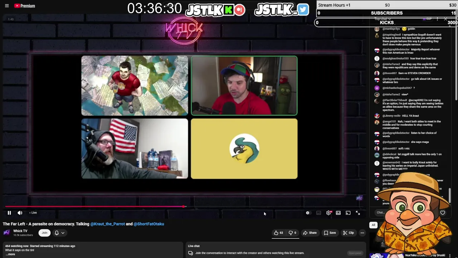Toggle subtitles closed captions button
This screenshot has width=458, height=258.
[319, 213]
